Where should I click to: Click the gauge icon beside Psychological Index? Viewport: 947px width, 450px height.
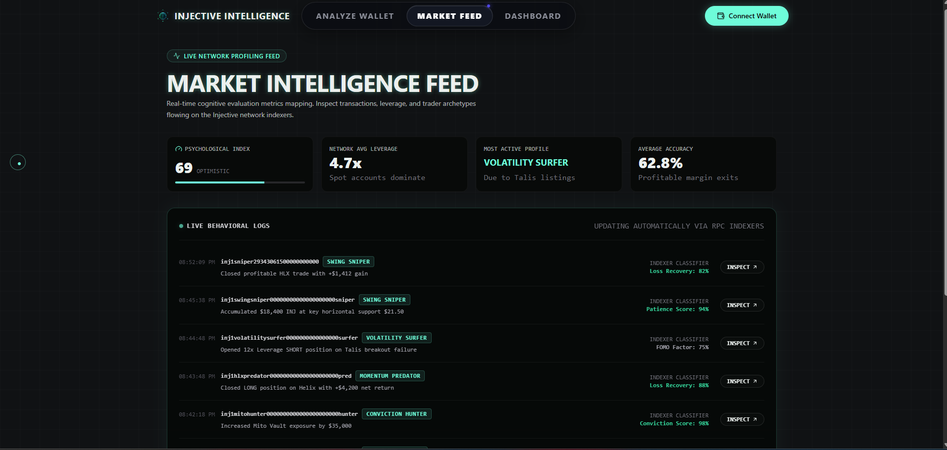point(179,149)
